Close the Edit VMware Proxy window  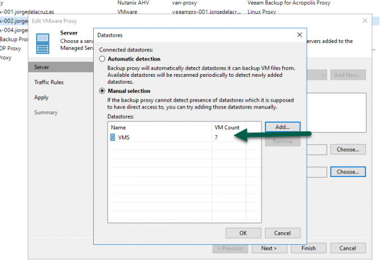point(365,21)
